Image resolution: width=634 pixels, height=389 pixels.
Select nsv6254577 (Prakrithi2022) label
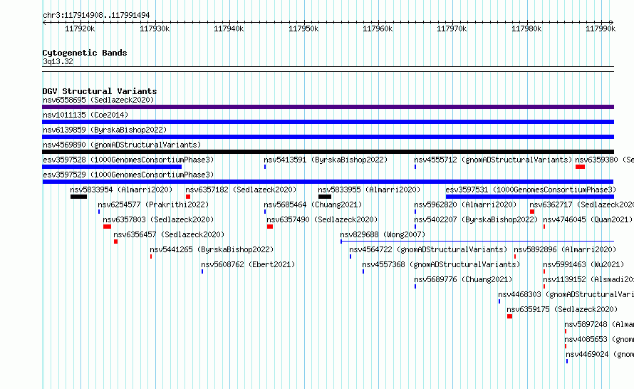pyautogui.click(x=153, y=204)
